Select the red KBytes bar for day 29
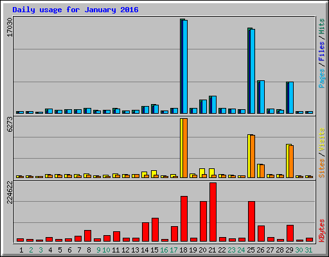329x257 pixels. click(290, 233)
